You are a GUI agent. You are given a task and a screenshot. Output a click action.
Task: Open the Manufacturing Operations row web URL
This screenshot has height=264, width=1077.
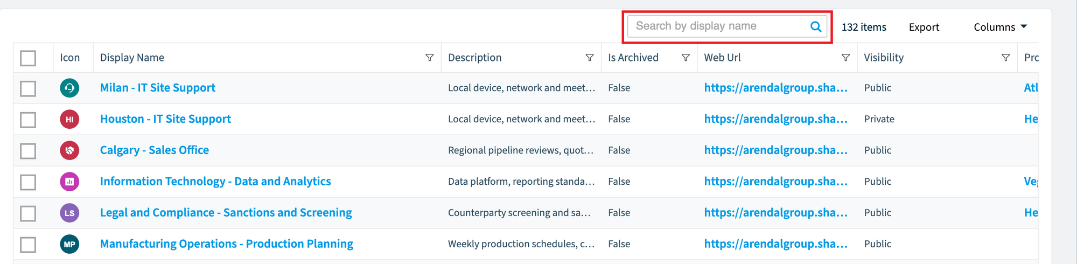click(x=776, y=244)
